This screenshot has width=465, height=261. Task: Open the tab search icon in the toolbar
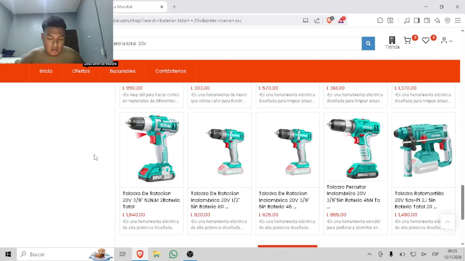[390, 21]
